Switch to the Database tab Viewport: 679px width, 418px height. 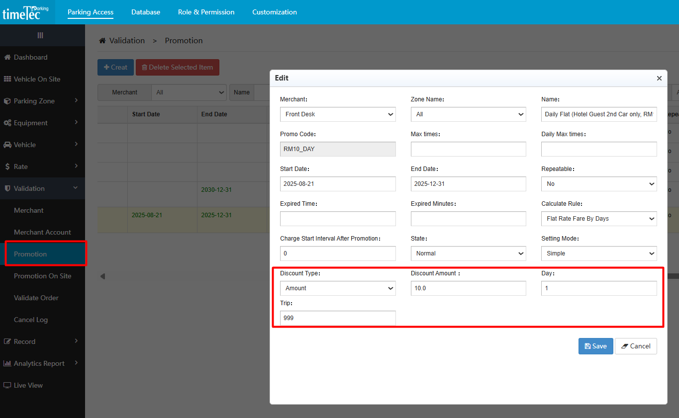click(x=146, y=12)
